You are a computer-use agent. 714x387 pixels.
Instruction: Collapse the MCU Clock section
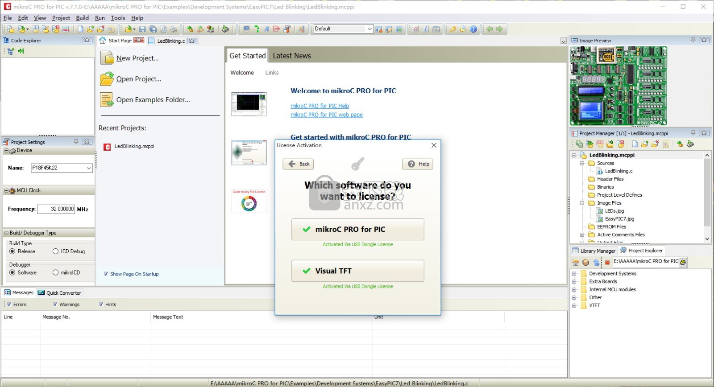[6, 191]
